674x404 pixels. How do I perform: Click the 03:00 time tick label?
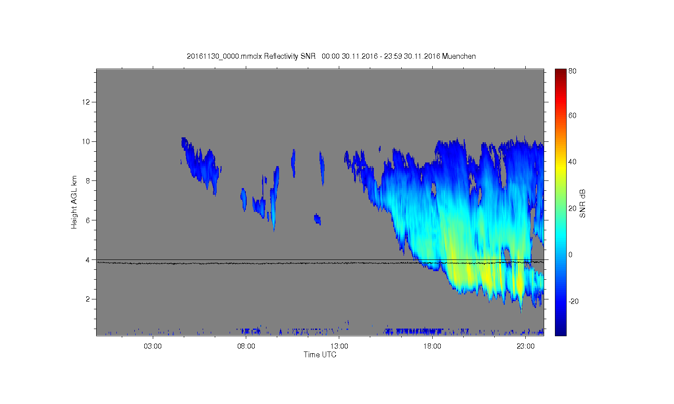[x=153, y=347]
